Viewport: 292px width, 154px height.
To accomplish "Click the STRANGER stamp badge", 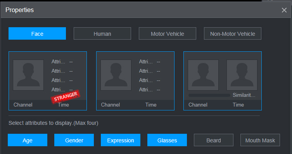I will click(66, 97).
